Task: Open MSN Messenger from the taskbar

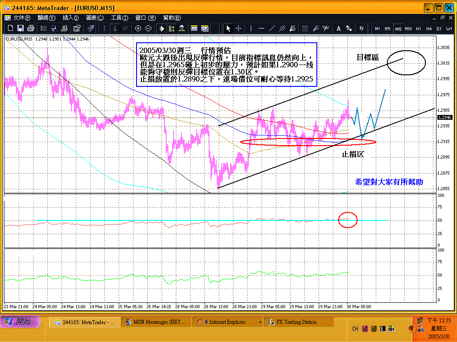Action: point(154,322)
